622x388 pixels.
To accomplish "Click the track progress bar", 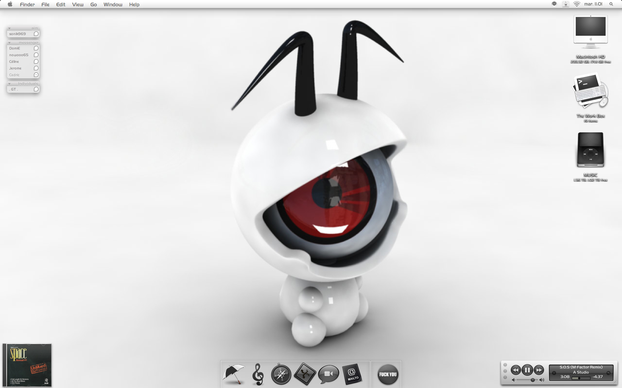I will (581, 378).
